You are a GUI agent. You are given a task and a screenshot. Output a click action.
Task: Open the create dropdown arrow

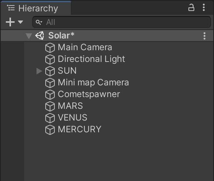tap(20, 22)
